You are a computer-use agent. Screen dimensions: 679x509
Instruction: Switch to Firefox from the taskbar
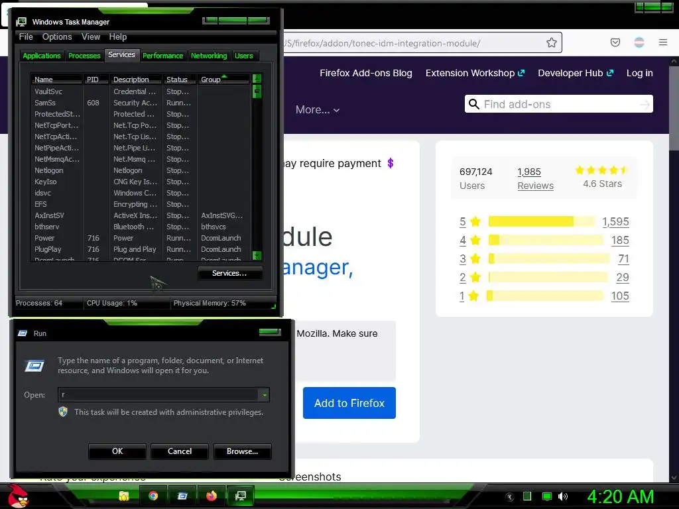[x=212, y=496]
